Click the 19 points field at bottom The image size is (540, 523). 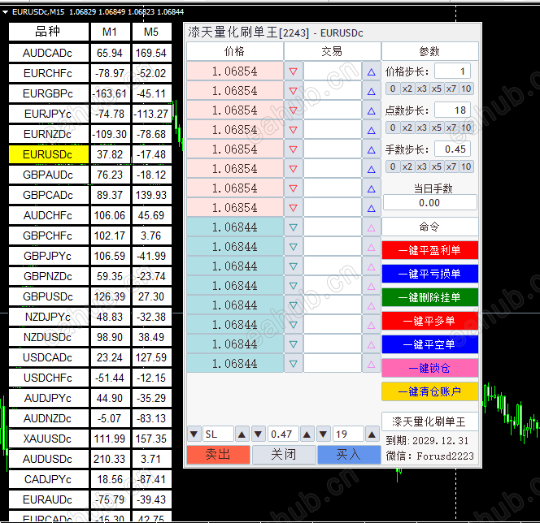[x=348, y=434]
